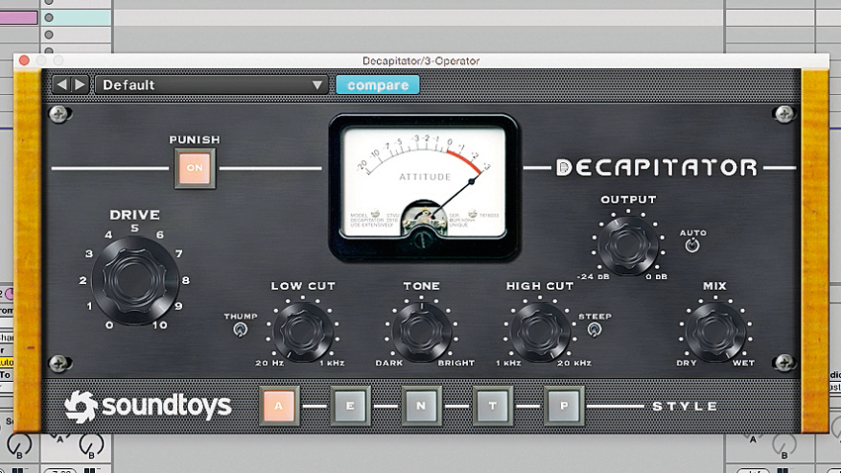Toggle the Punish ON button
The width and height of the screenshot is (841, 473).
195,168
